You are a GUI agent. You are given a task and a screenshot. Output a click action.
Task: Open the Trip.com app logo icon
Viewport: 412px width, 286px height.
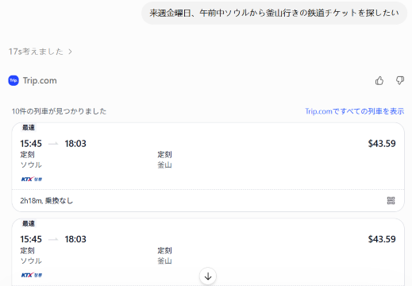[13, 80]
